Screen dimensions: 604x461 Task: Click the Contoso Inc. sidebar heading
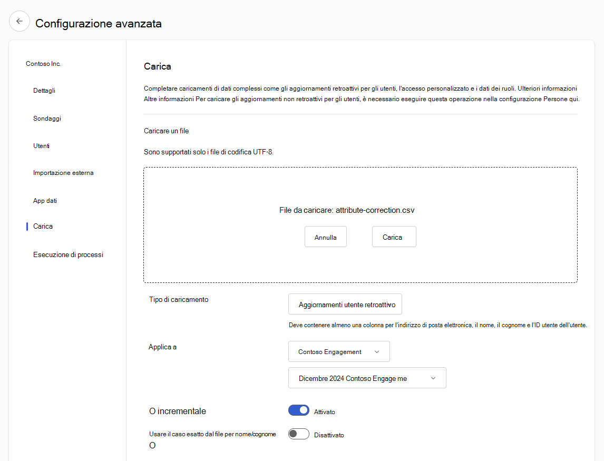coord(43,64)
